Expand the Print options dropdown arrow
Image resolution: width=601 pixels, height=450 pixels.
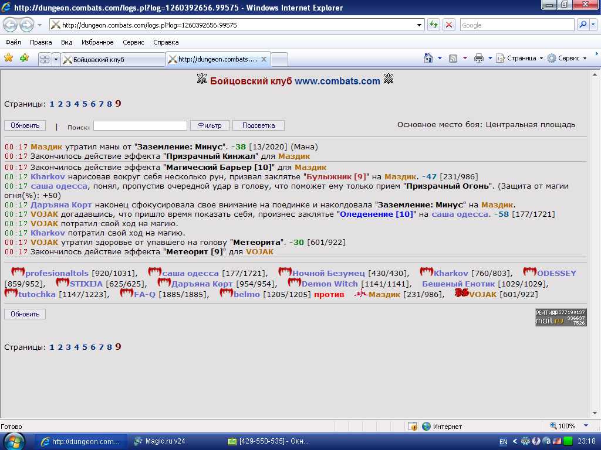(490, 58)
